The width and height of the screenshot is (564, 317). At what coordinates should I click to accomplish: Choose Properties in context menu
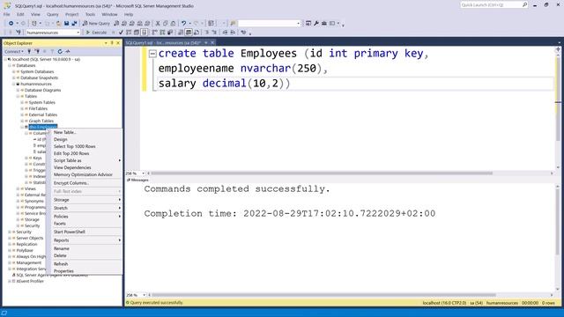coord(85,271)
